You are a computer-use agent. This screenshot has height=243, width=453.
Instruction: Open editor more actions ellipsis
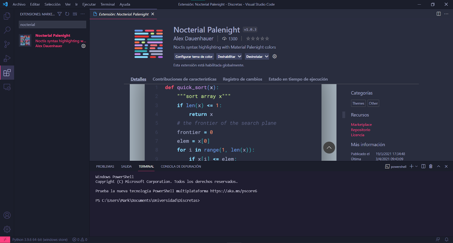[446, 14]
